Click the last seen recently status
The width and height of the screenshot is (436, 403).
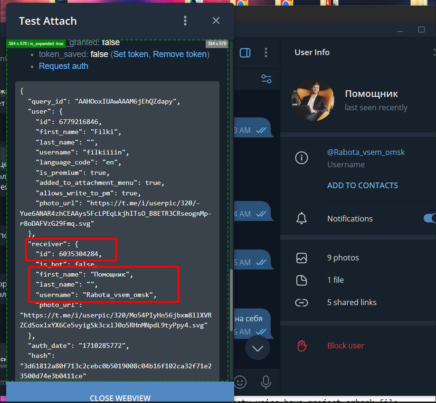(x=376, y=108)
